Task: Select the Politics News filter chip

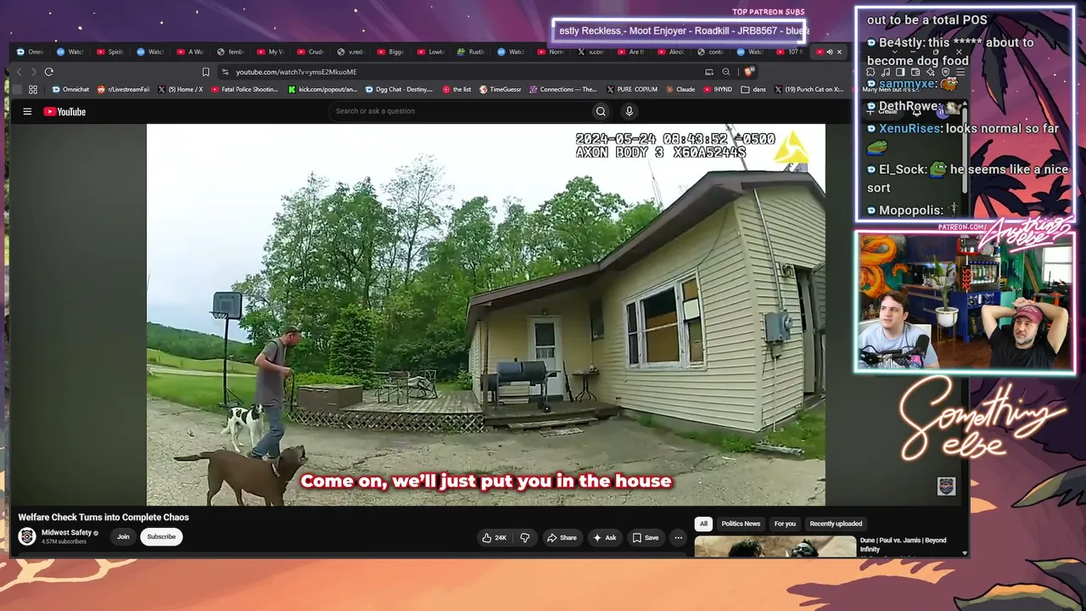Action: [x=741, y=524]
